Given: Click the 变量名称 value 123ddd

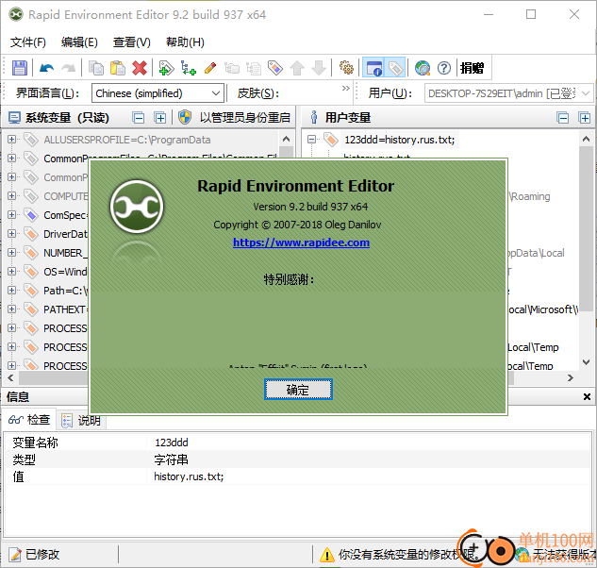Looking at the screenshot, I should (172, 443).
